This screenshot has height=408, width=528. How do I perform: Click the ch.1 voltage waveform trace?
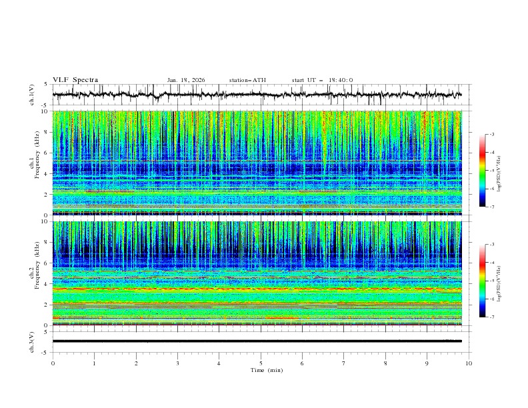pyautogui.click(x=257, y=95)
